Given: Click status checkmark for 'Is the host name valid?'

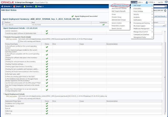Looking at the screenshot, I should pos(47,74).
